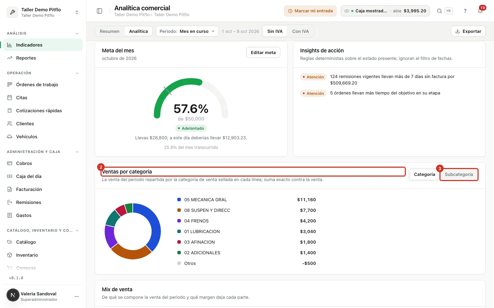Click the Exportar button
The height and width of the screenshot is (308, 494).
(468, 31)
